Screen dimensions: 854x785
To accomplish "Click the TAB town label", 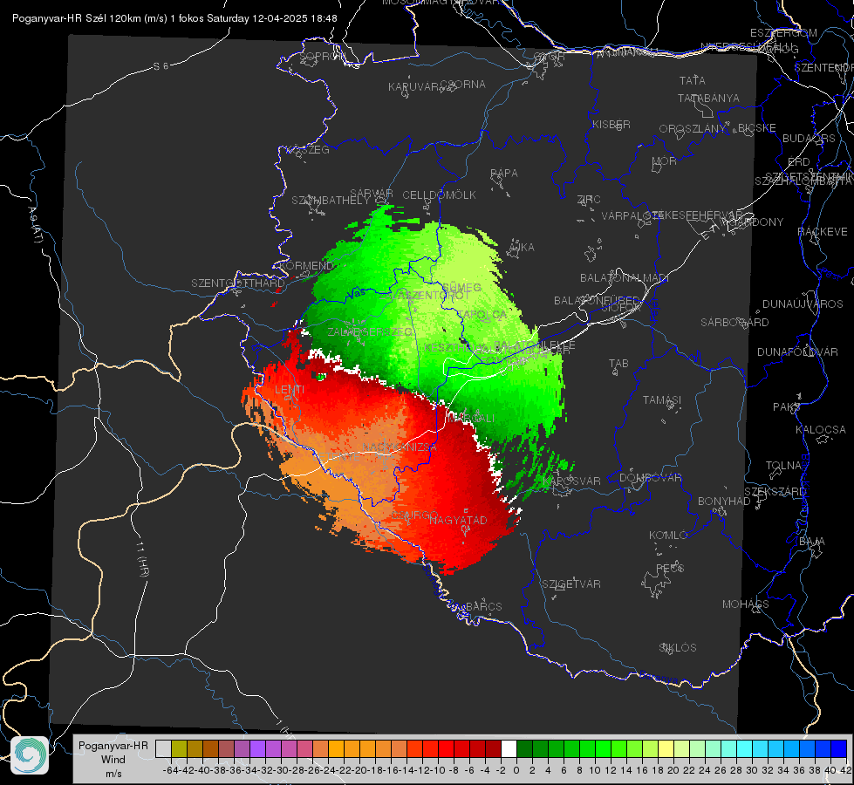I will coord(618,364).
